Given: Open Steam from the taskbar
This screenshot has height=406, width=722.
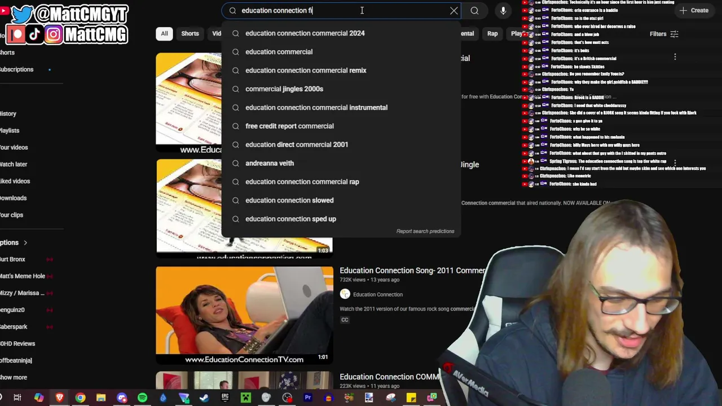Looking at the screenshot, I should [x=204, y=398].
